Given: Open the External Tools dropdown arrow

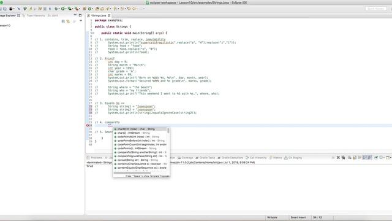Looking at the screenshot, I should [80, 9].
